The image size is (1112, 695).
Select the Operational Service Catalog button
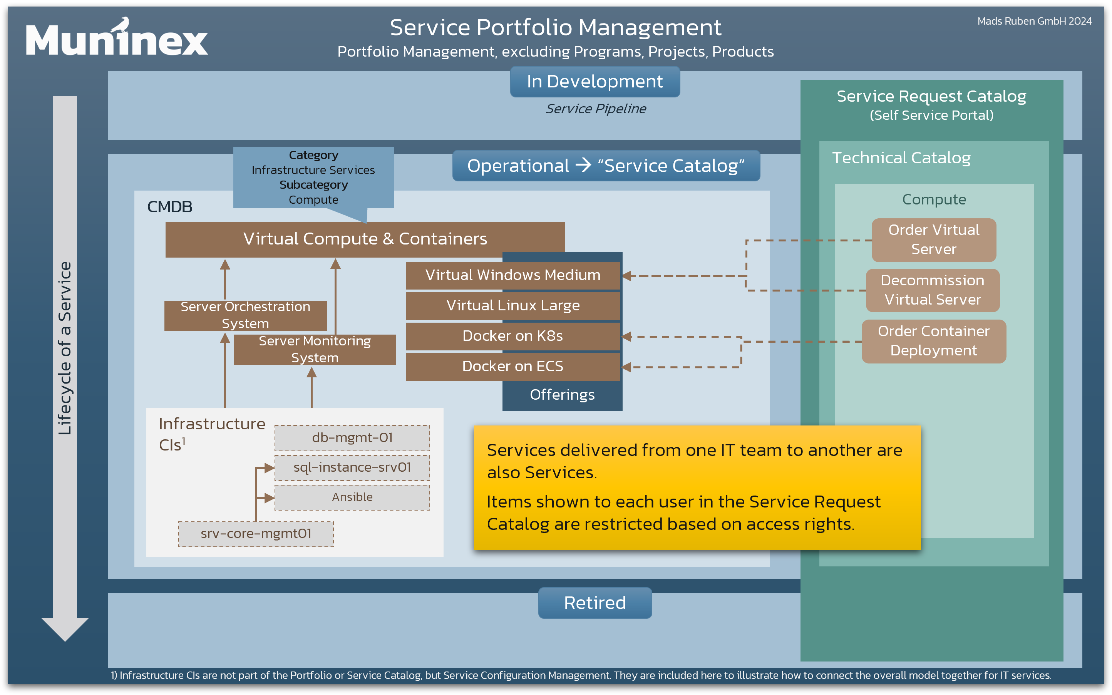click(606, 166)
